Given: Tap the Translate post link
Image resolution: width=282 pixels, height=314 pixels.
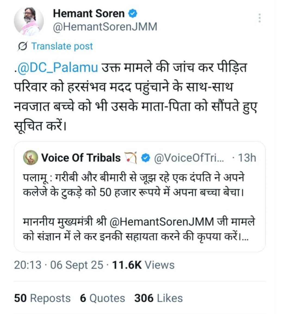Looking at the screenshot, I should pos(62,46).
